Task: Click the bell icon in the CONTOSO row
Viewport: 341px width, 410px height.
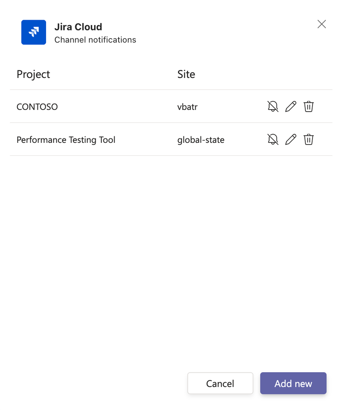Action: pyautogui.click(x=272, y=106)
